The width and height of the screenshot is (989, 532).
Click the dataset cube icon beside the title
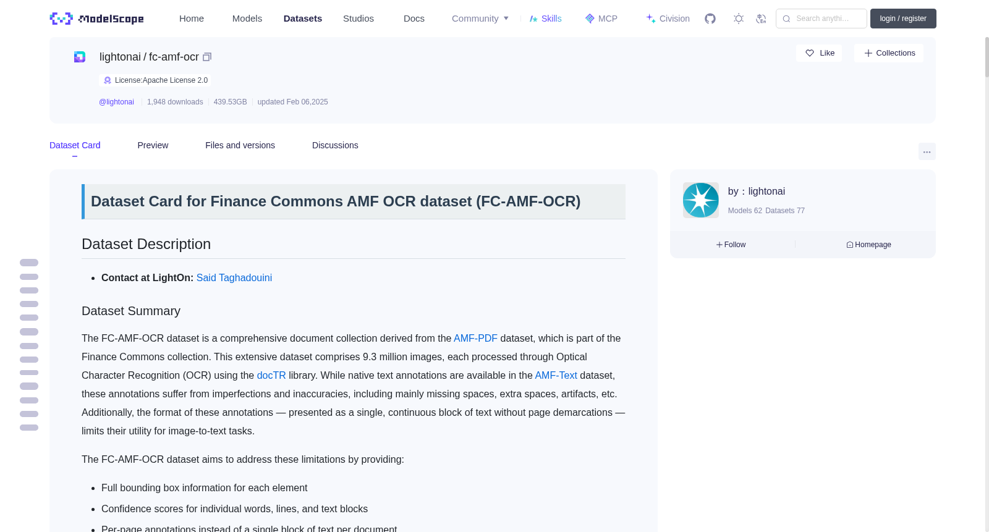click(80, 57)
